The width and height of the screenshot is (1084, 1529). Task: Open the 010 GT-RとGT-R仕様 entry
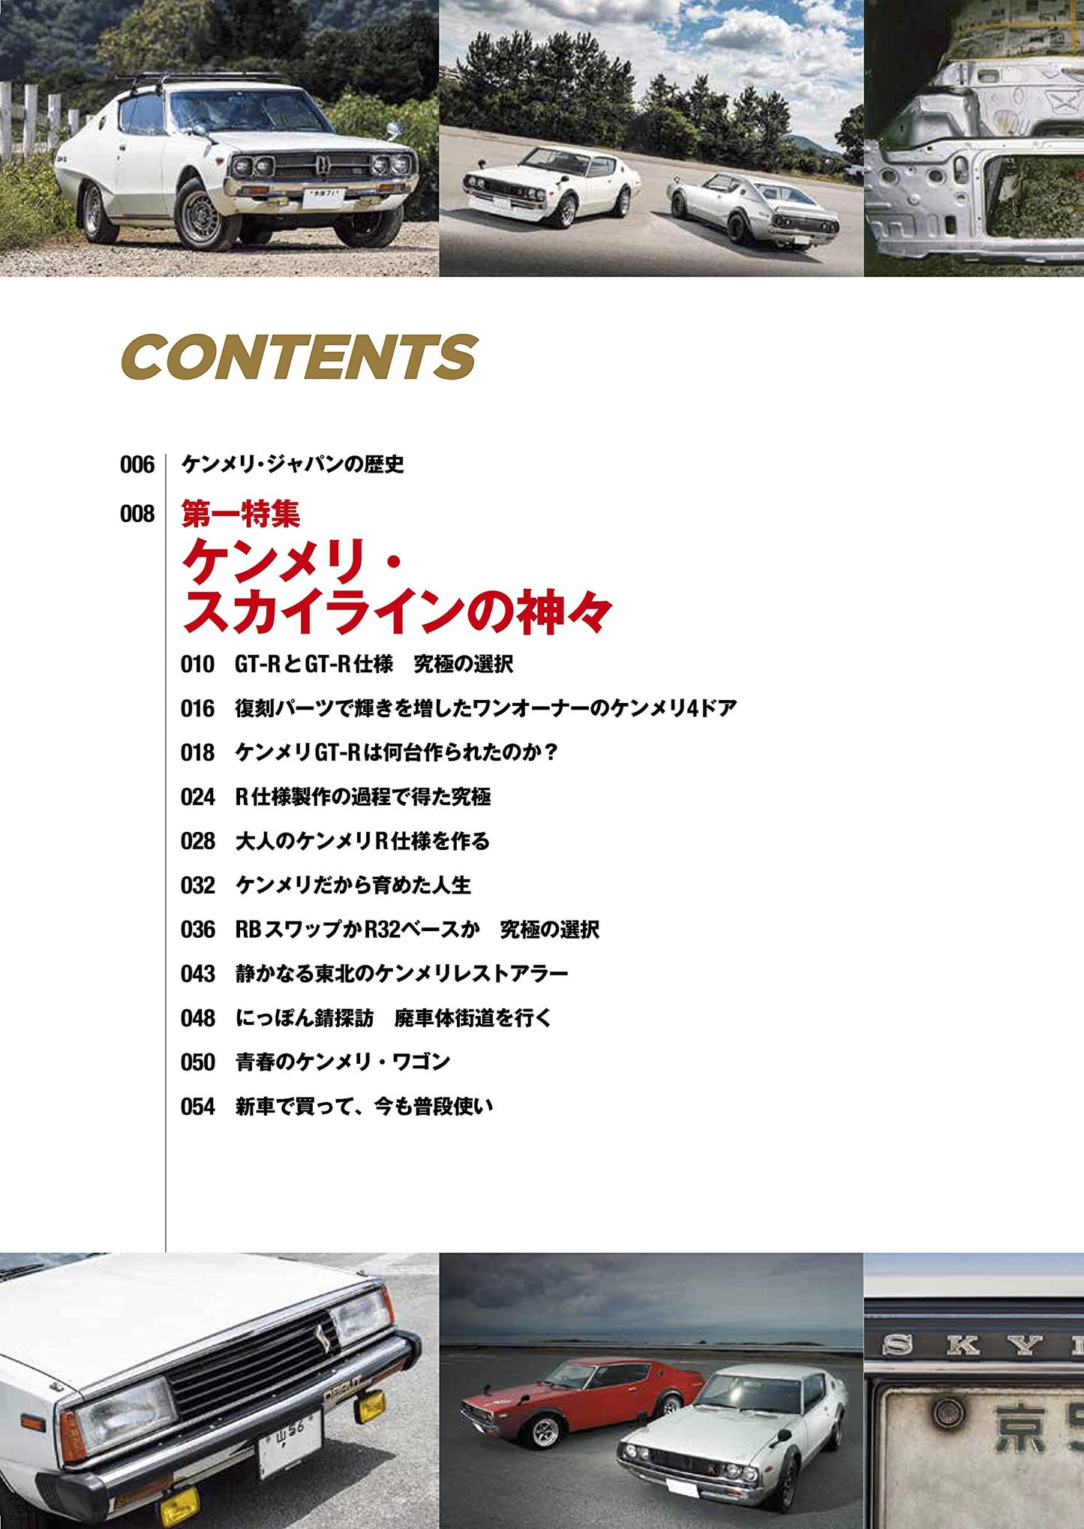(374, 664)
